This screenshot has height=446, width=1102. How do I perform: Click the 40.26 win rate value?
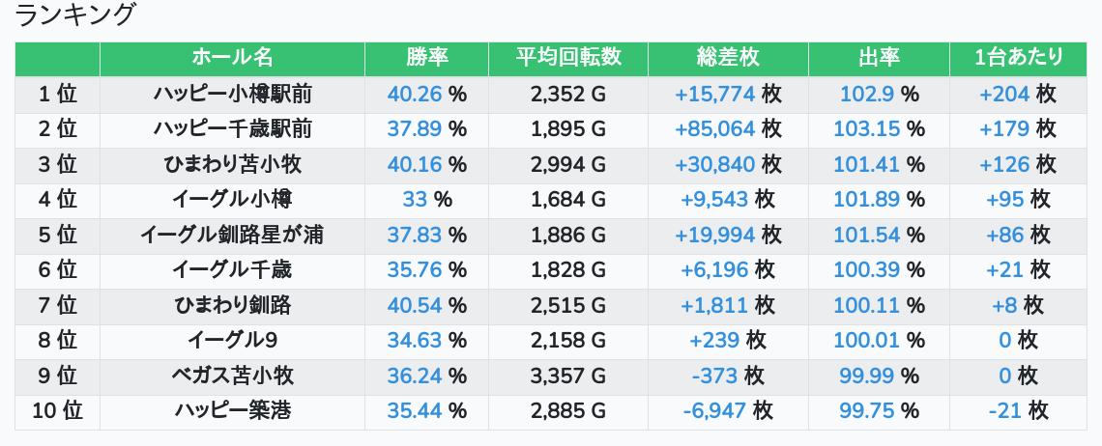[415, 94]
